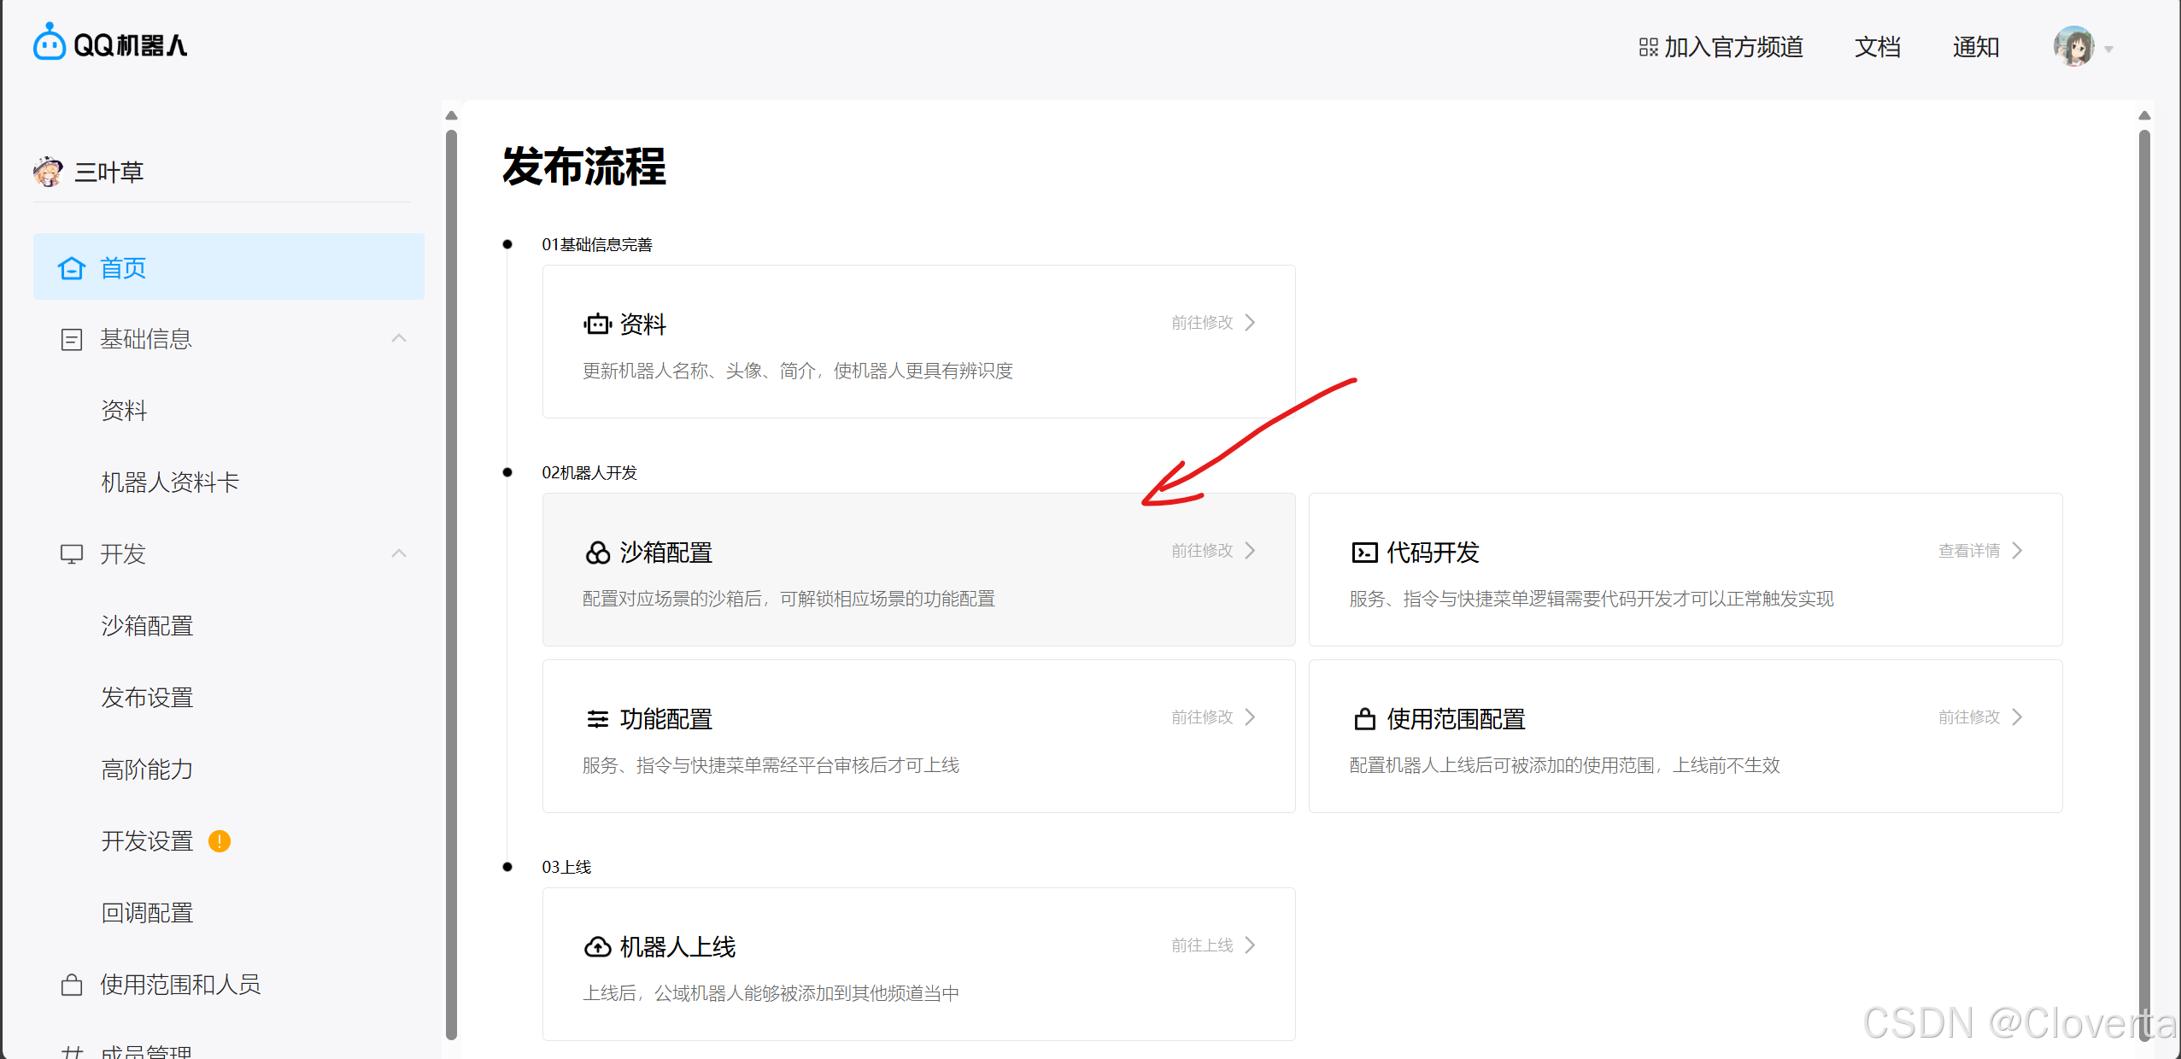2181x1059 pixels.
Task: Click the 首页 home icon in sidebar
Action: pyautogui.click(x=72, y=268)
